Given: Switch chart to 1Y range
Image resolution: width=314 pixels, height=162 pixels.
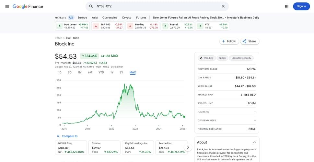Looking at the screenshot, I should (112, 73).
